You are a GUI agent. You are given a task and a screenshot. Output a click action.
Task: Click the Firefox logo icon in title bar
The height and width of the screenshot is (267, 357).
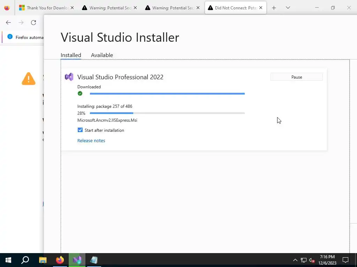click(7, 8)
